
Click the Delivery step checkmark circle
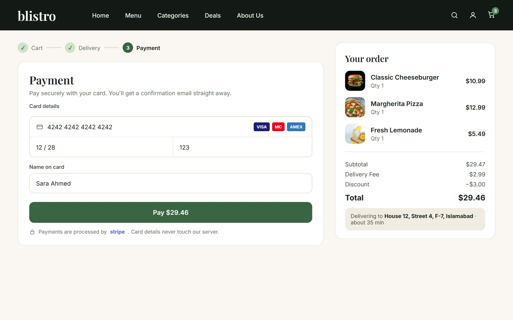(70, 48)
